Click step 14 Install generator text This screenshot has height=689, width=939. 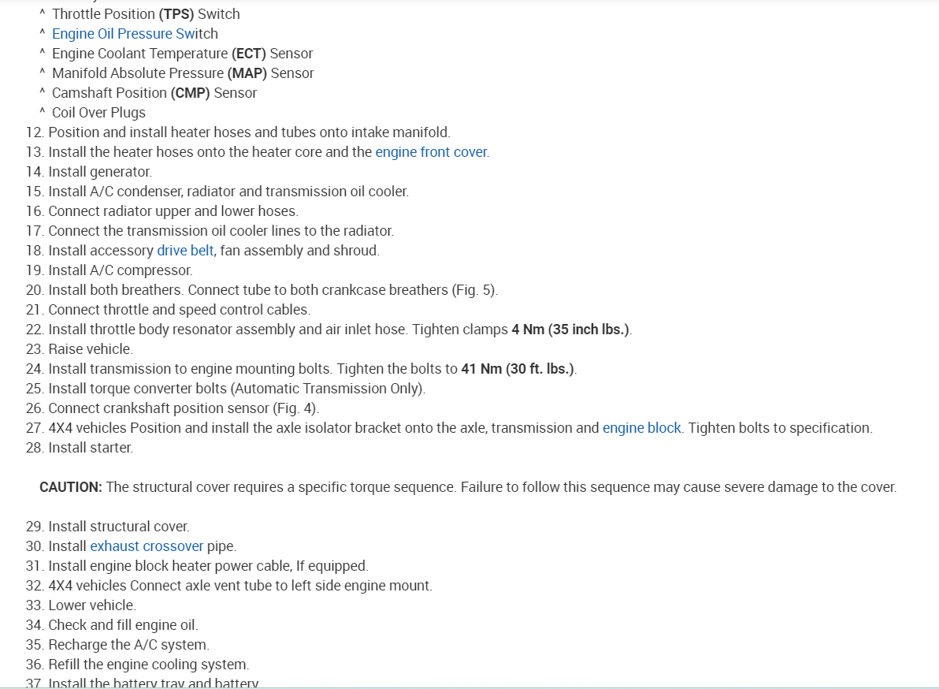point(99,172)
